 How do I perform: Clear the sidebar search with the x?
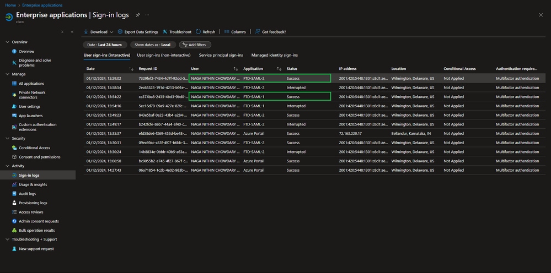click(x=62, y=31)
